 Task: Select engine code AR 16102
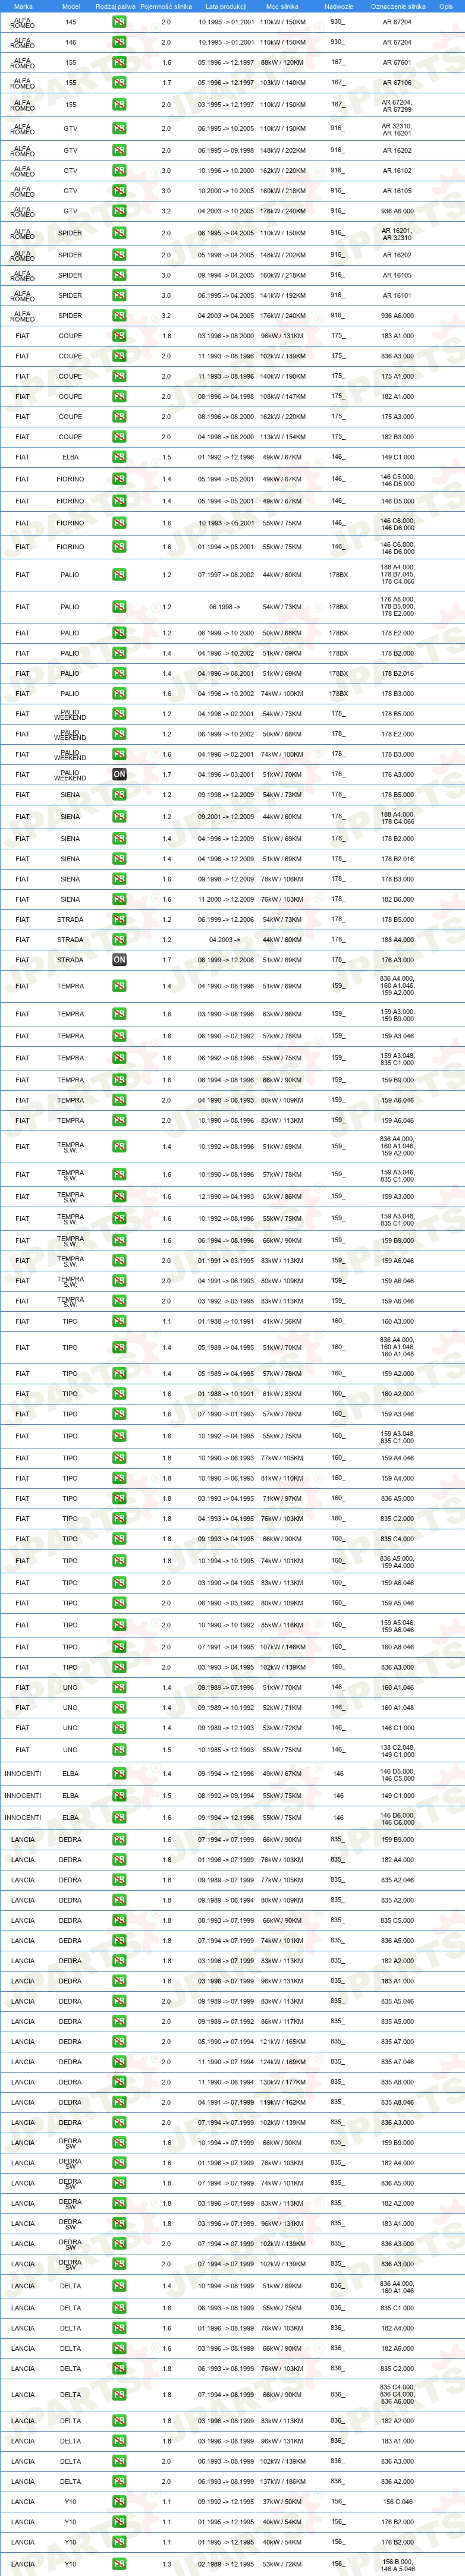[397, 171]
